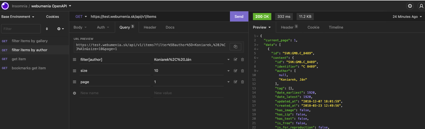Collapse the "content" object on line 6
Image resolution: width=425 pixels, height=129 pixels.
tap(257, 58)
